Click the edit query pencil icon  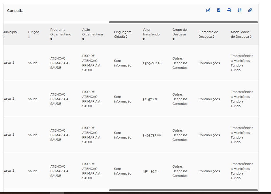(208, 10)
